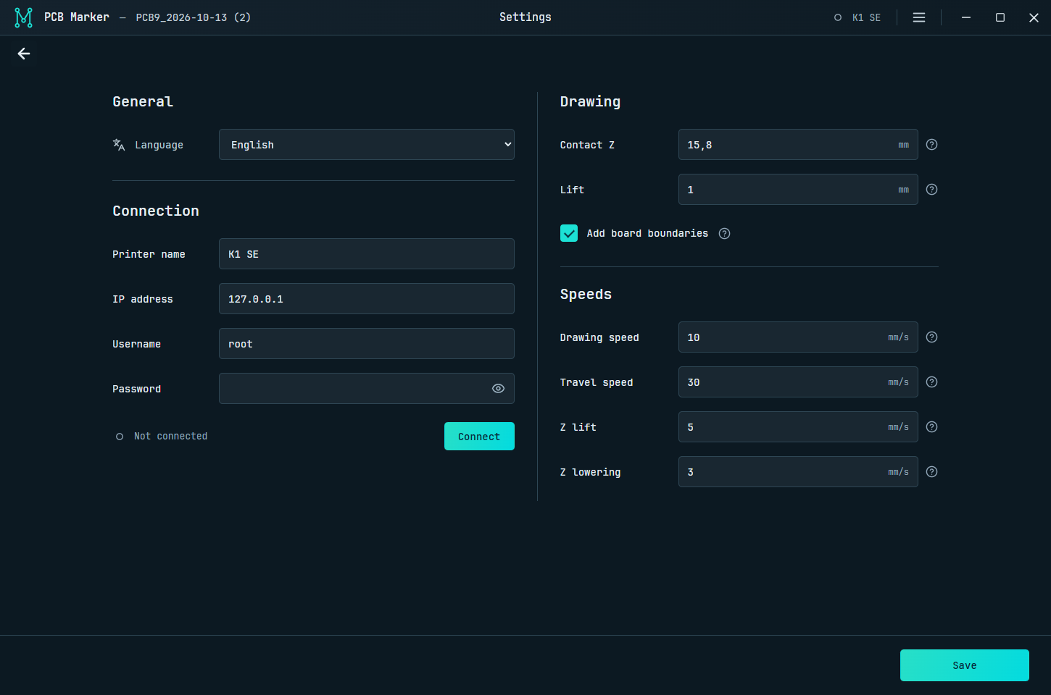Edit the IP address field

367,299
